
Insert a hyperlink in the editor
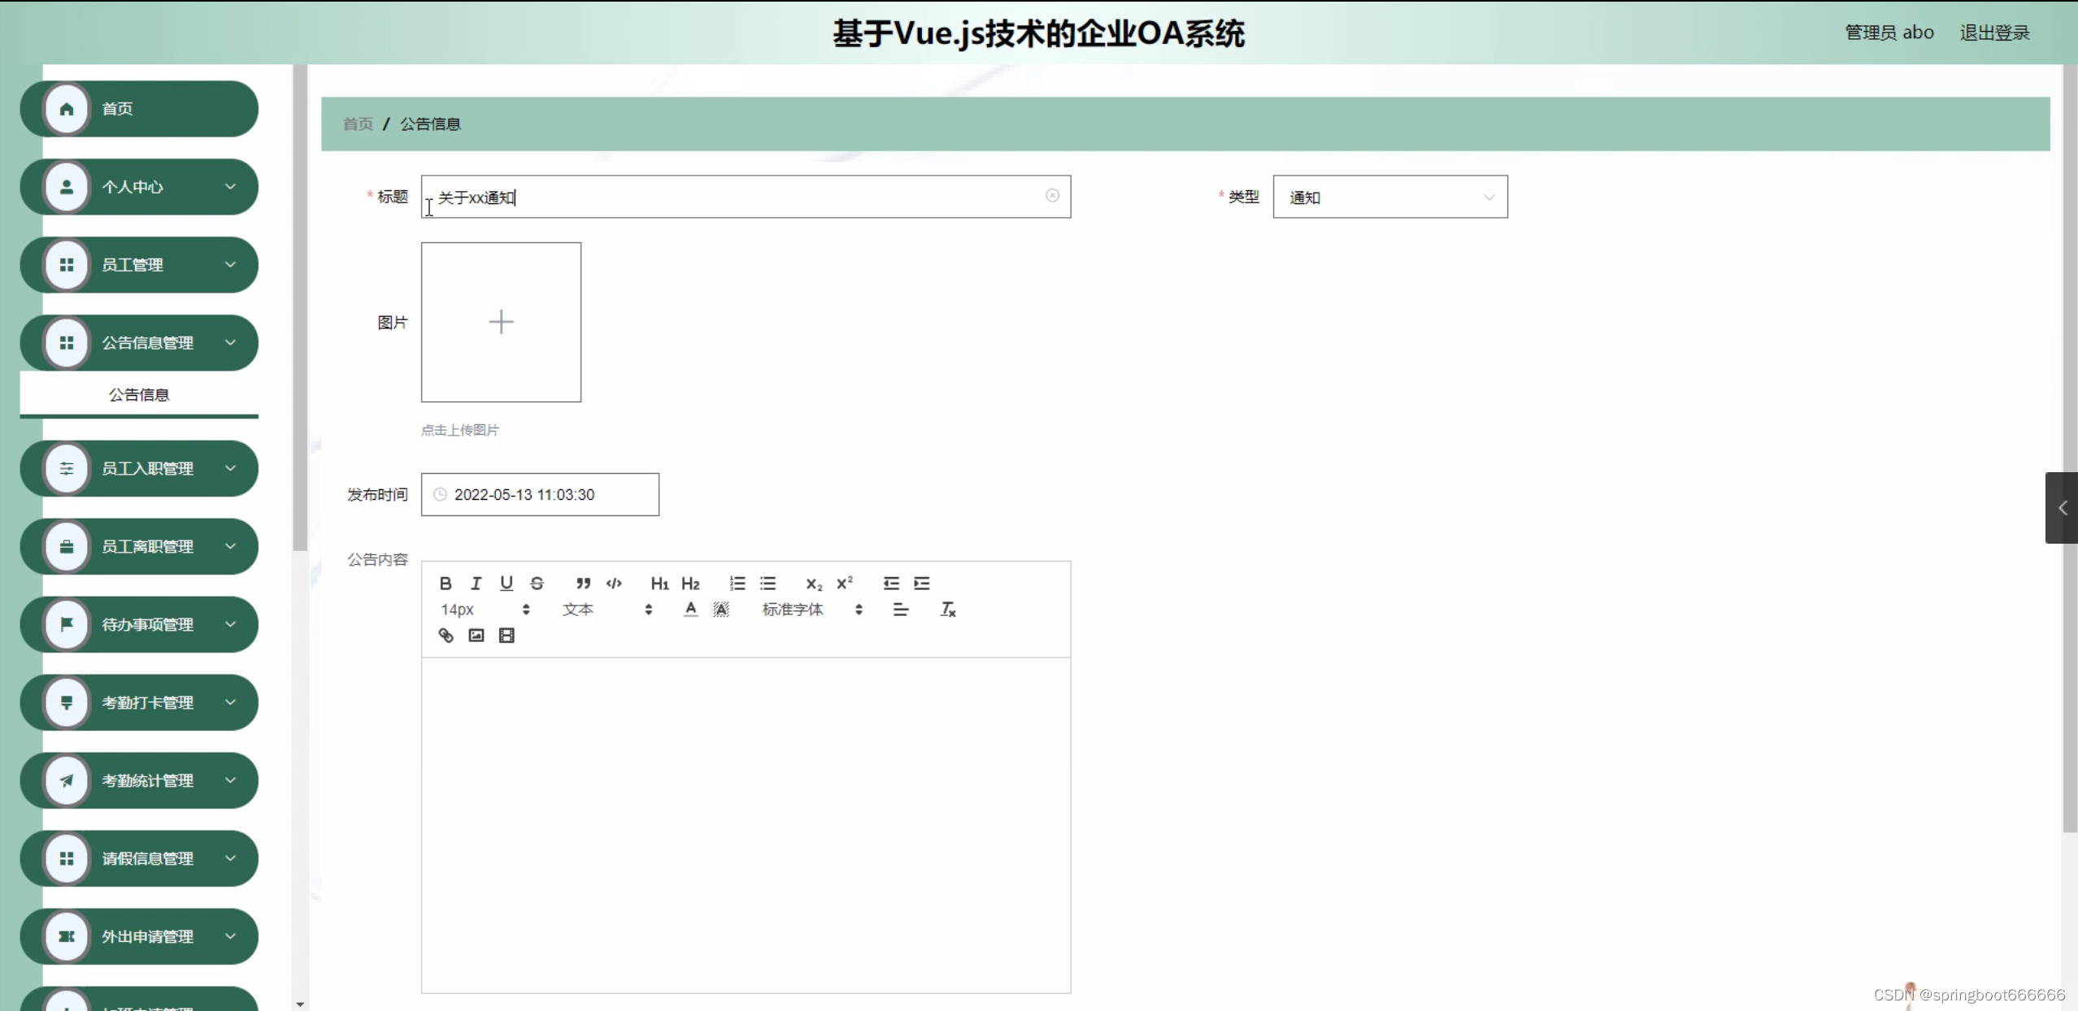click(446, 635)
